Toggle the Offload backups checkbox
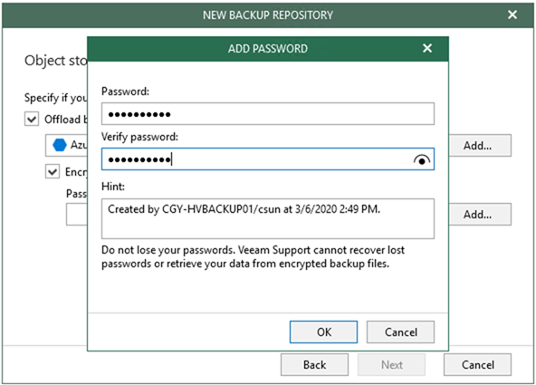Screen dimensions: 536x385 [x=32, y=120]
